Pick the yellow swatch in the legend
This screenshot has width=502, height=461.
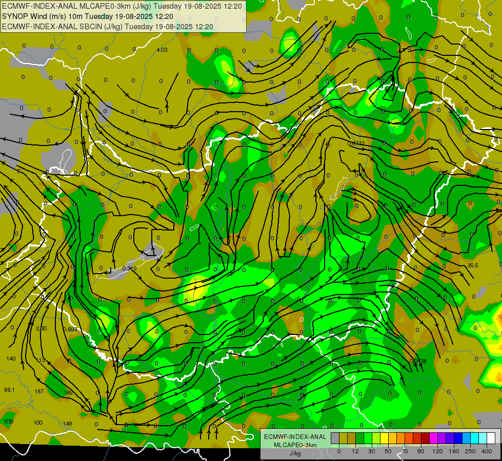click(x=385, y=438)
